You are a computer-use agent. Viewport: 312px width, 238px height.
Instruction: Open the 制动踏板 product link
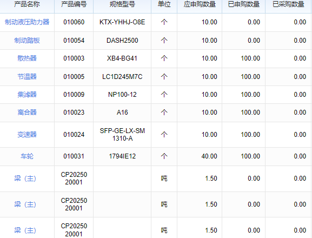27,41
